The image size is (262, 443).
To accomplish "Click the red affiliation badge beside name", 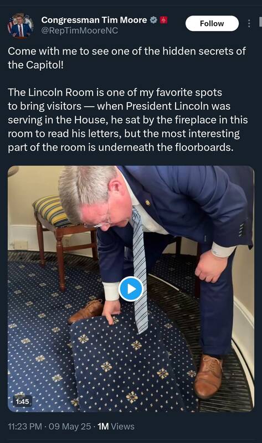I will [x=164, y=20].
